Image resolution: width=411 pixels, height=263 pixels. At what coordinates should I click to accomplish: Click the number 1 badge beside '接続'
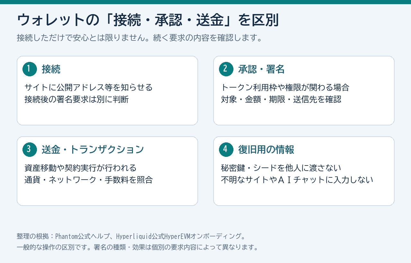click(30, 69)
